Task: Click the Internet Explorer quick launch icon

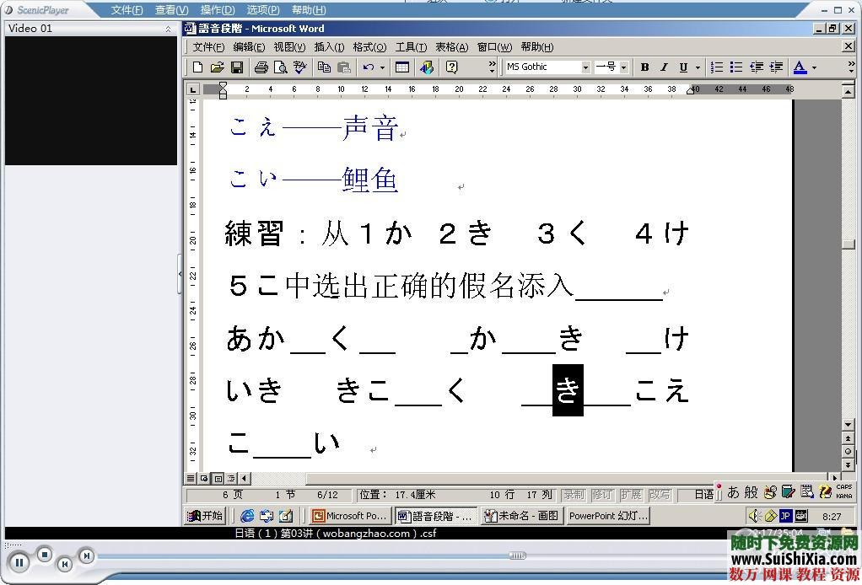Action: tap(247, 516)
